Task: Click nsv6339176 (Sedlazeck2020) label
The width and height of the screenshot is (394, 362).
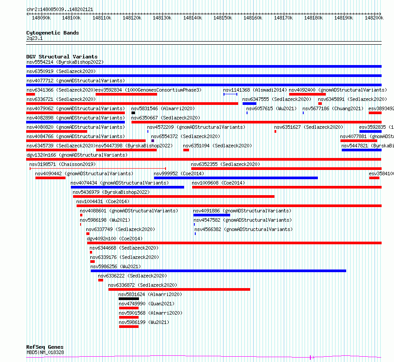Action: pos(125,257)
